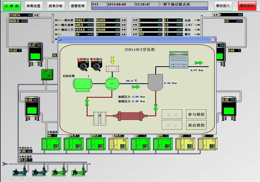
Task: Click the 退出联控 button in popup
Action: [196, 125]
